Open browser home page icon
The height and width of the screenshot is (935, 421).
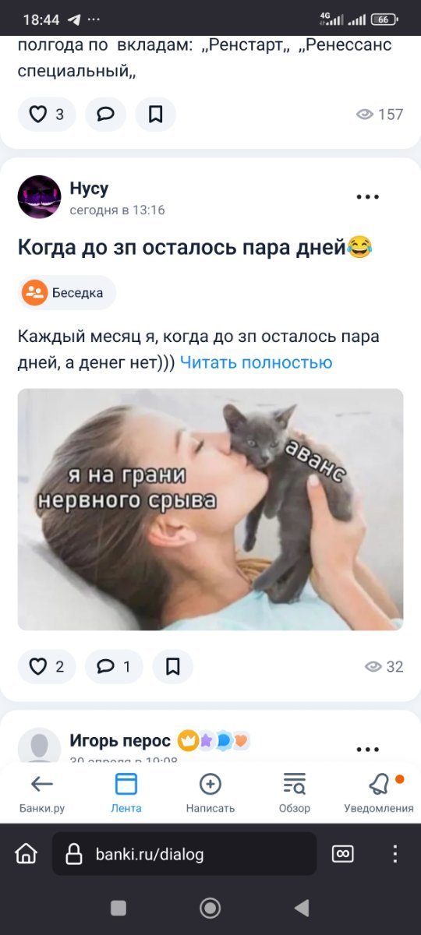[x=26, y=854]
